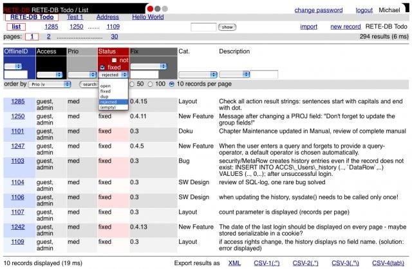The height and width of the screenshot is (269, 412).
Task: Select the 50 records per page radio
Action: 132,84
